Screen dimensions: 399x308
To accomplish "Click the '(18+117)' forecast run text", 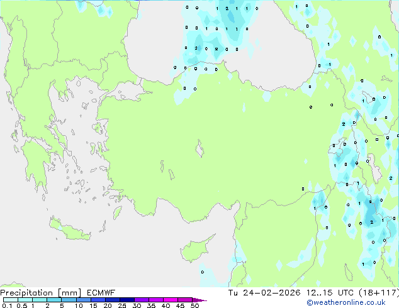I will coord(379,293).
